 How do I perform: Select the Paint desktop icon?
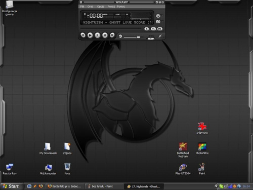coord(202,169)
